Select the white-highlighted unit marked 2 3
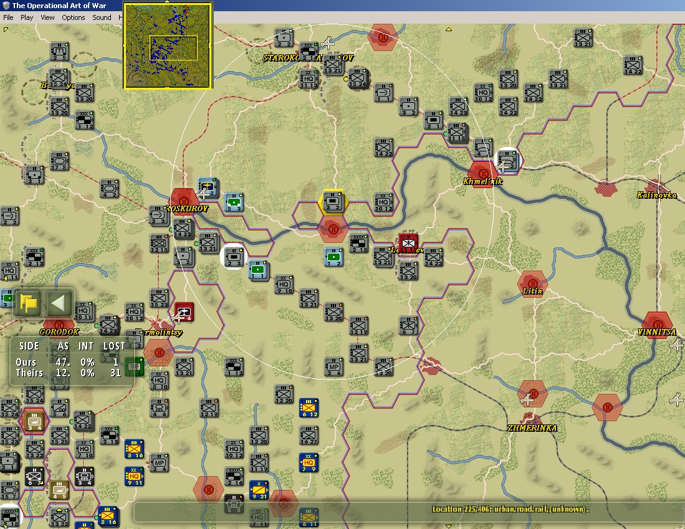This screenshot has width=685, height=529. [234, 257]
